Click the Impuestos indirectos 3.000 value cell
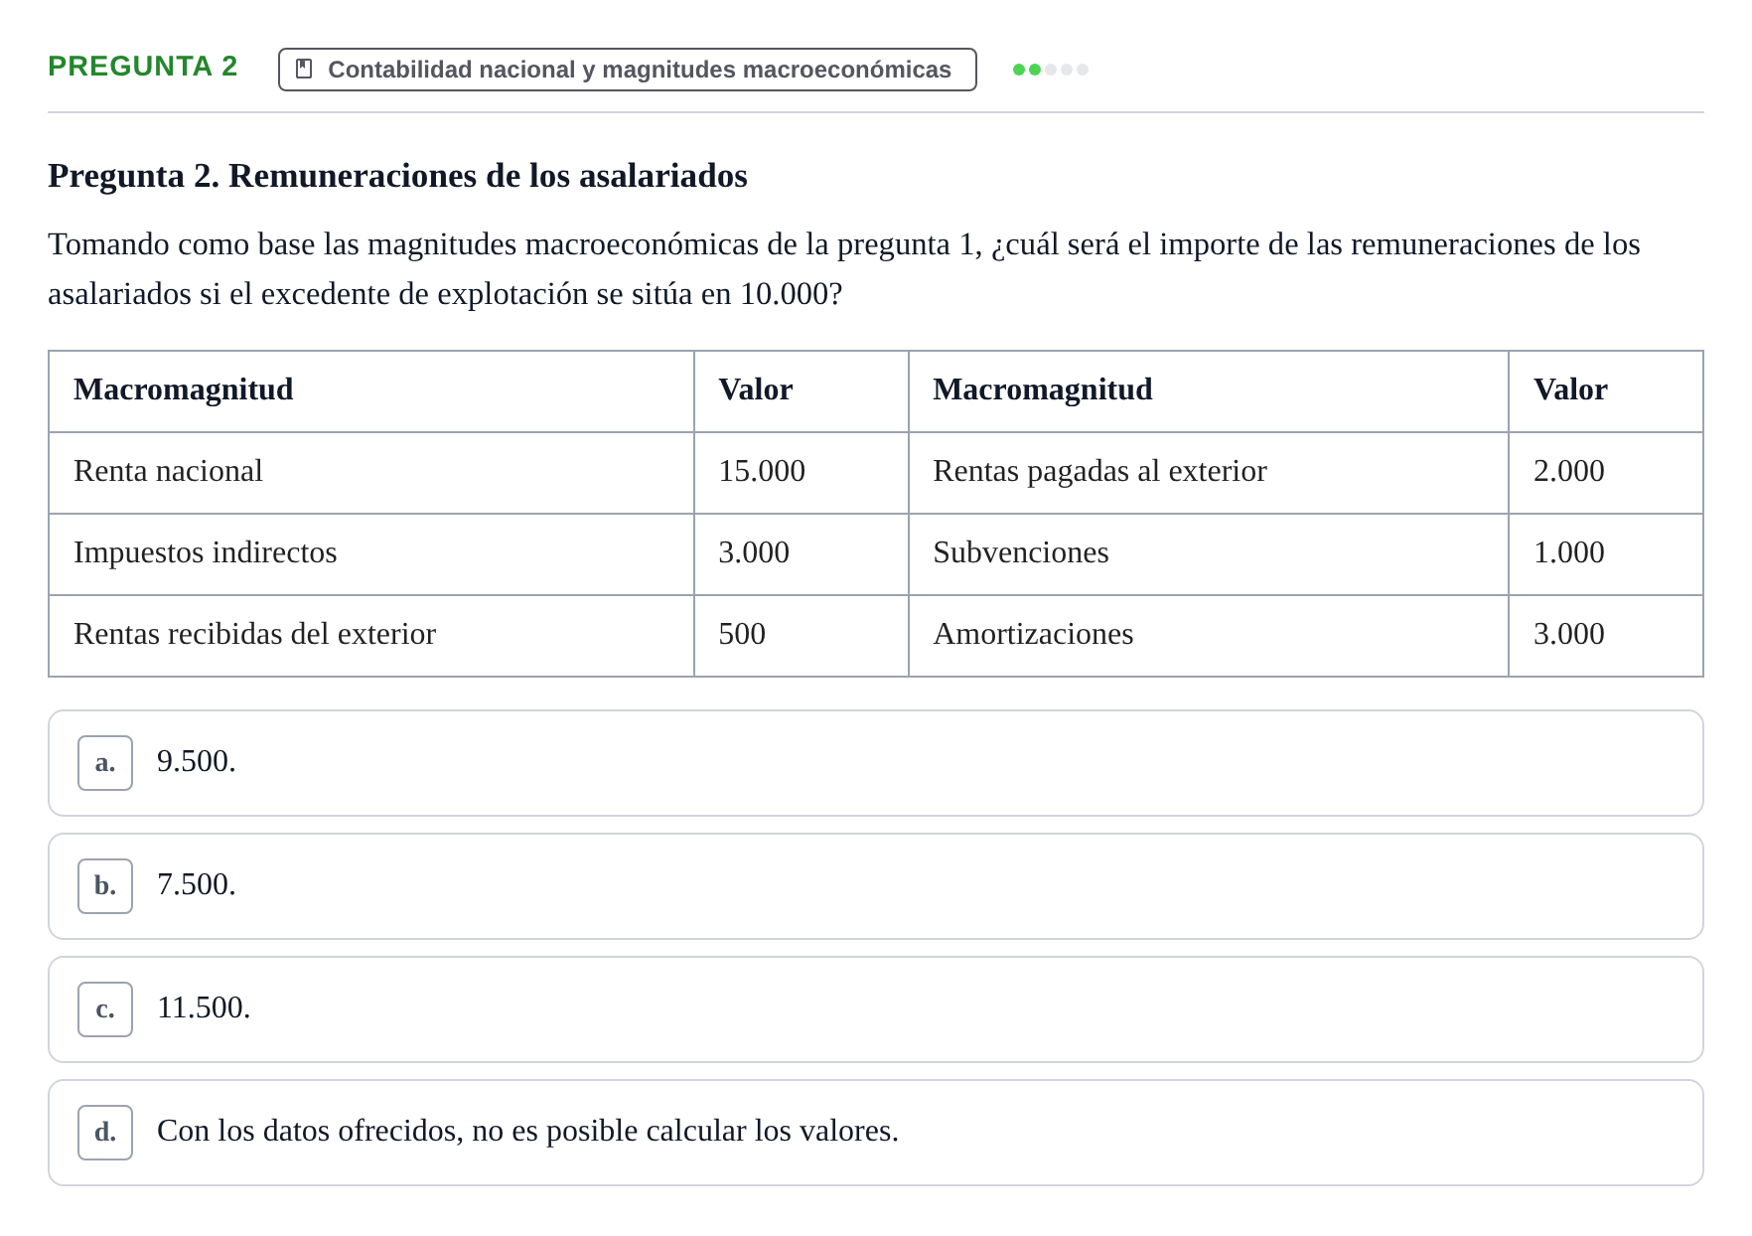The image size is (1752, 1236). coord(802,554)
